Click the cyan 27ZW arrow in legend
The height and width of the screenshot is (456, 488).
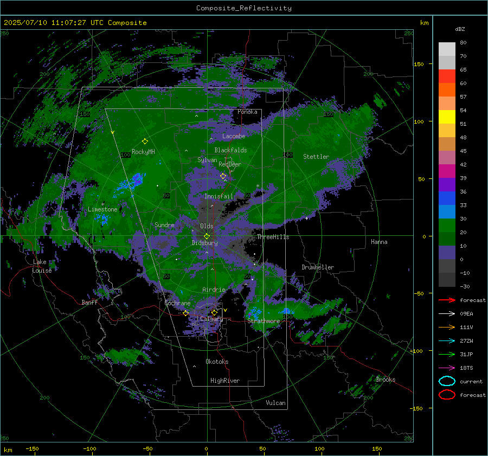[x=447, y=341]
